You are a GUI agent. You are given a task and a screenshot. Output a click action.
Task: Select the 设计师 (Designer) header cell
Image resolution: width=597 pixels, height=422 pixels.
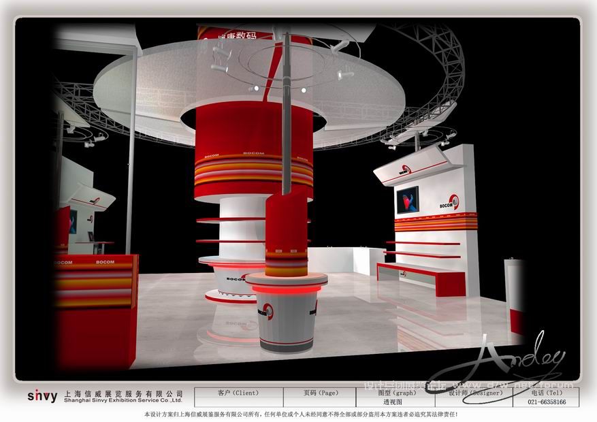click(x=474, y=393)
